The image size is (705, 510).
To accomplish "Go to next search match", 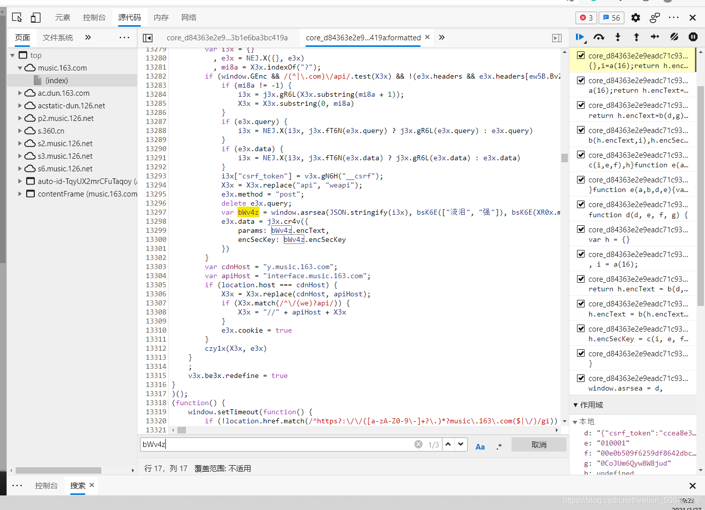I will (461, 444).
